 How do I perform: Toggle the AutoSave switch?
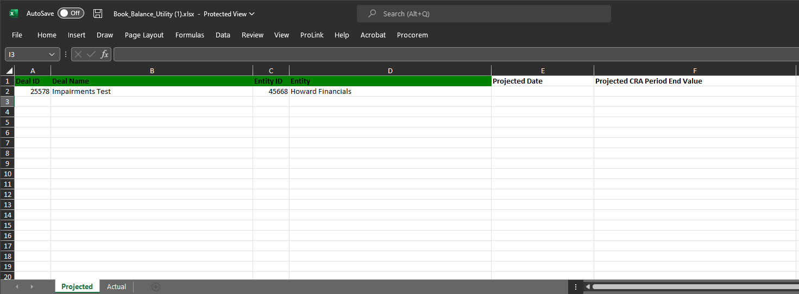tap(71, 13)
